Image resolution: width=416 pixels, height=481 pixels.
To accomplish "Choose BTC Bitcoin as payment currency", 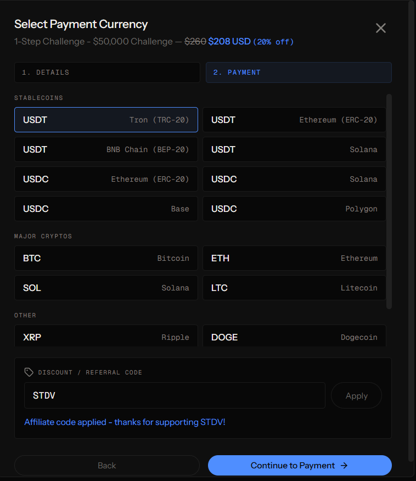I will click(106, 258).
